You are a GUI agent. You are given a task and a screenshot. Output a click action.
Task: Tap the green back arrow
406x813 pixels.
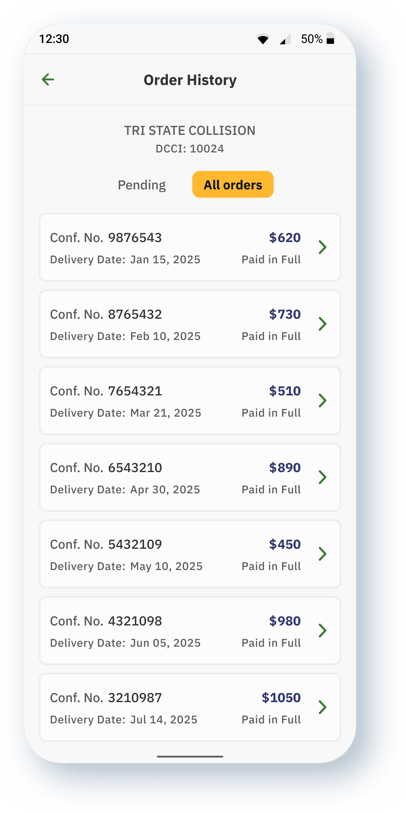pyautogui.click(x=48, y=79)
